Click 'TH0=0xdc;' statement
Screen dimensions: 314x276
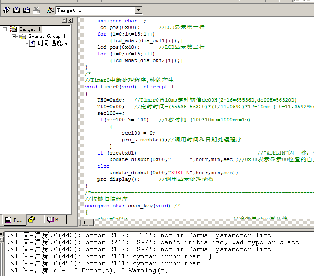[111, 100]
